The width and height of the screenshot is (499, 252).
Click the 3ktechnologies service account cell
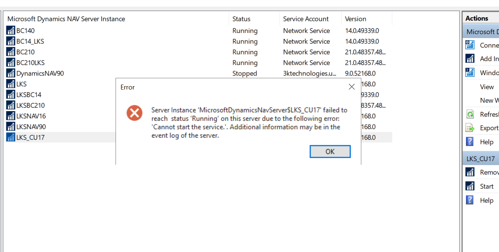310,73
